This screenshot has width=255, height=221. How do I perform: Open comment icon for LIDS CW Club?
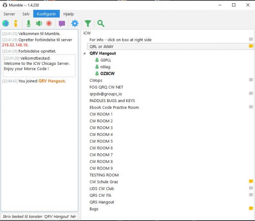point(251,188)
